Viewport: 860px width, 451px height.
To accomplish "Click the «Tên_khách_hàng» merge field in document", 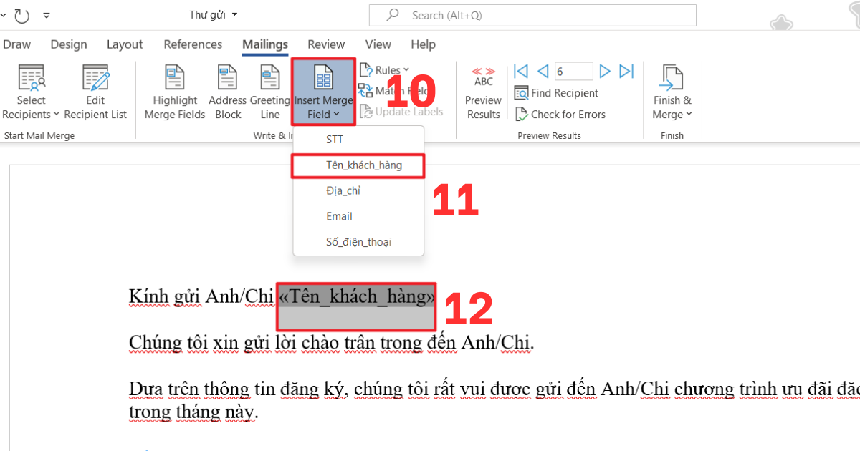I will click(x=356, y=296).
